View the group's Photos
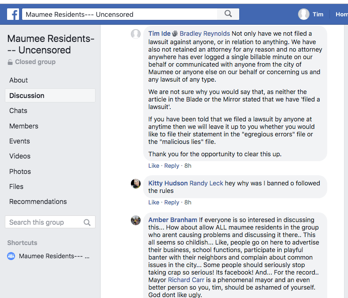The image size is (348, 298). 20,171
